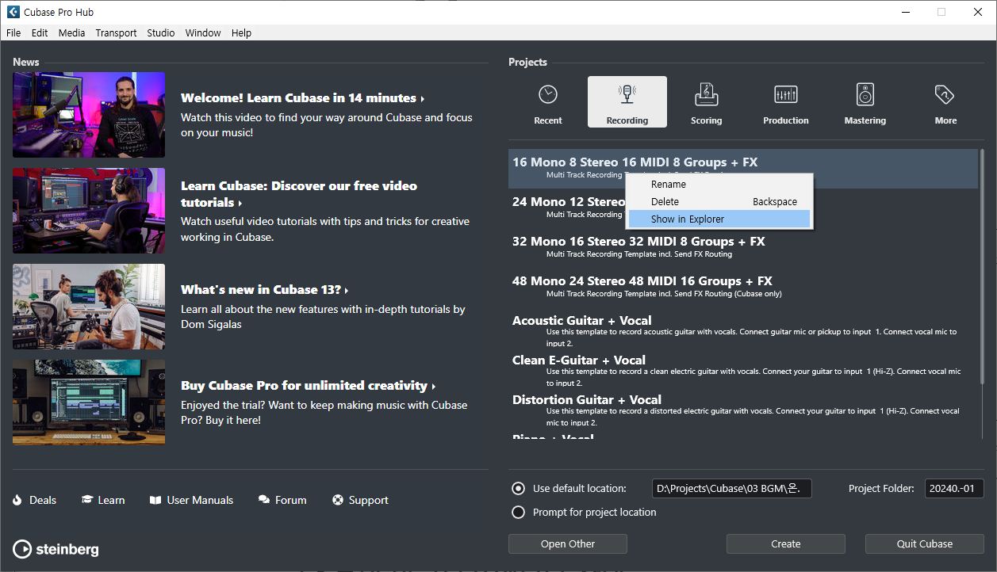Select the Recording microphone category
Viewport: 997px width, 572px height.
(627, 102)
